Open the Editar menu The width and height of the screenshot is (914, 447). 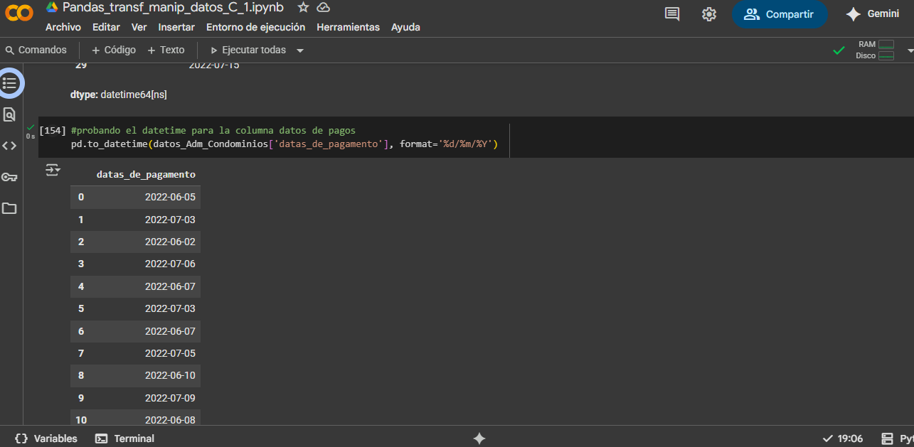tap(106, 27)
